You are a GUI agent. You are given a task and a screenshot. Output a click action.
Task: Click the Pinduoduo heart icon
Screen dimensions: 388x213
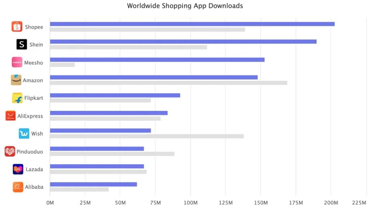click(x=10, y=151)
